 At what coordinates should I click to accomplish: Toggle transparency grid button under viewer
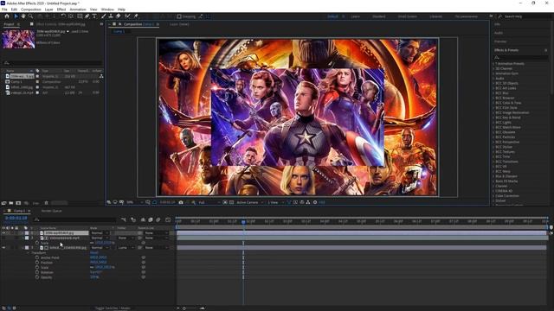[231, 202]
